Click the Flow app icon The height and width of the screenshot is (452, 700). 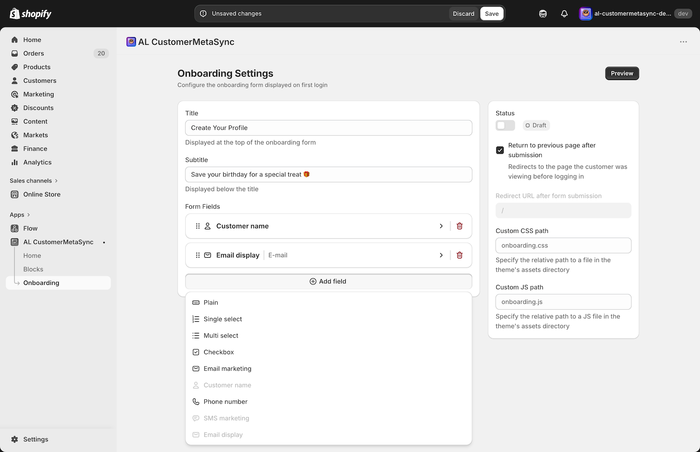[x=15, y=228]
